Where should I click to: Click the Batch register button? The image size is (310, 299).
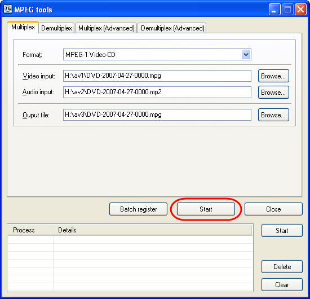point(138,209)
